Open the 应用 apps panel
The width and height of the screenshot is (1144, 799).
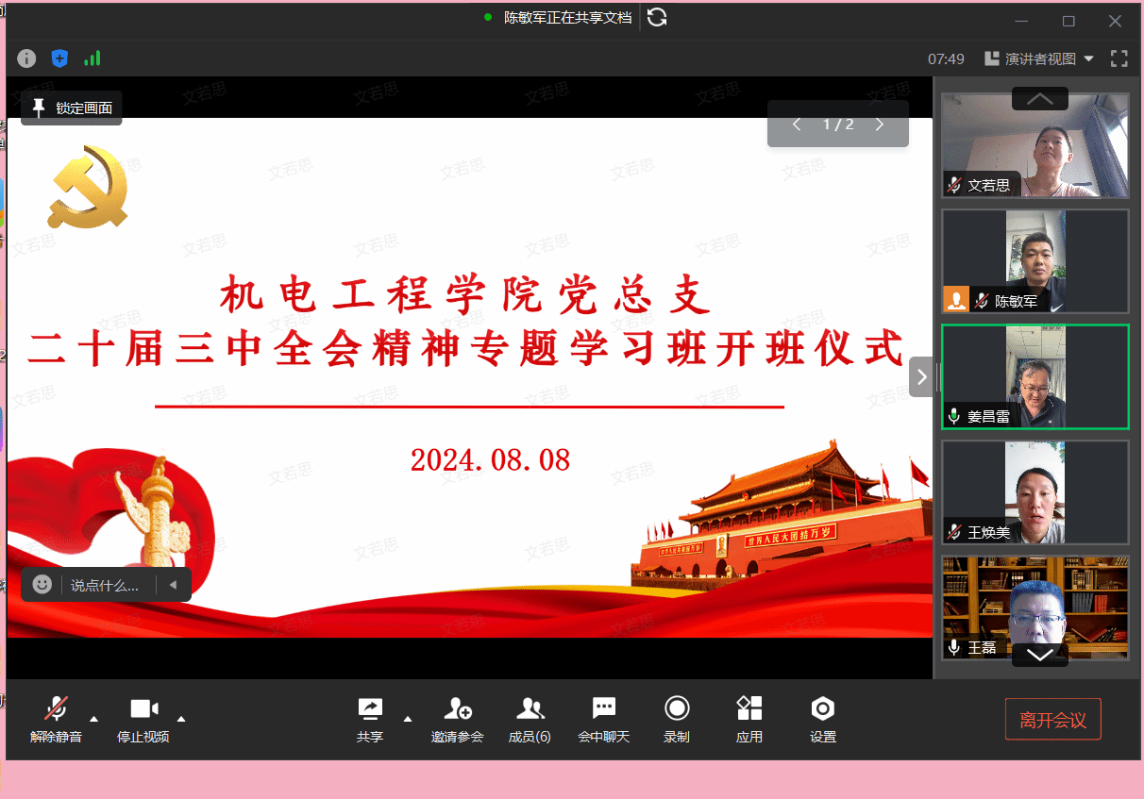point(749,719)
